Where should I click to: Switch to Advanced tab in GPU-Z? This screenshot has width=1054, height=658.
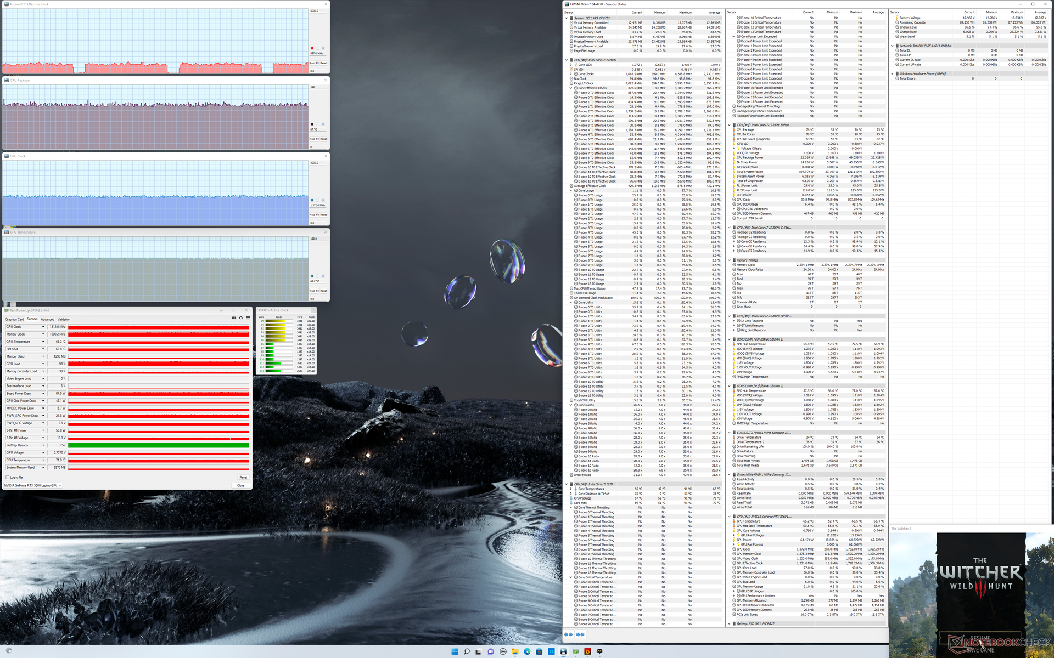[x=47, y=319]
